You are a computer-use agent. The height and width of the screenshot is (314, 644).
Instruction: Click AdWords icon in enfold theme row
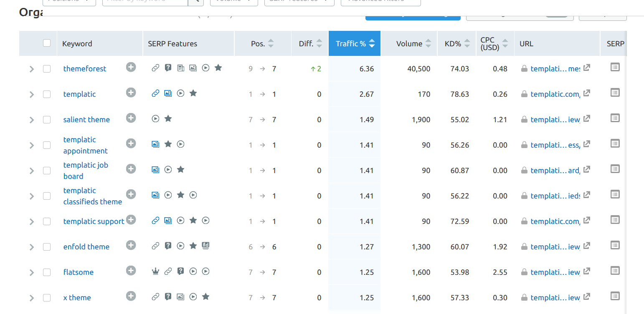205,245
